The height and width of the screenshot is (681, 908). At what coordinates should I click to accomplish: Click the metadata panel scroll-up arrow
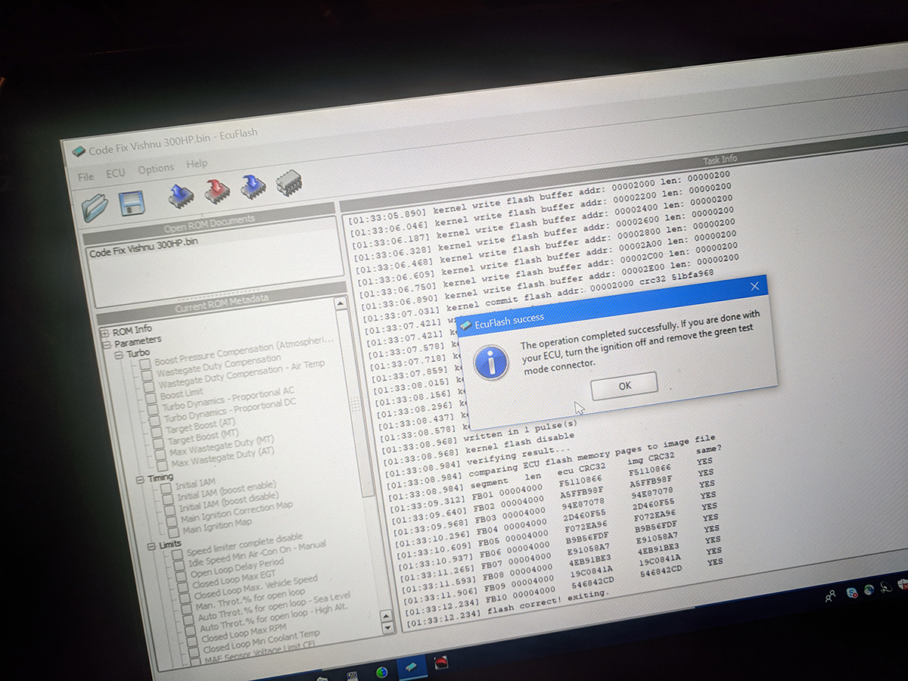(341, 303)
